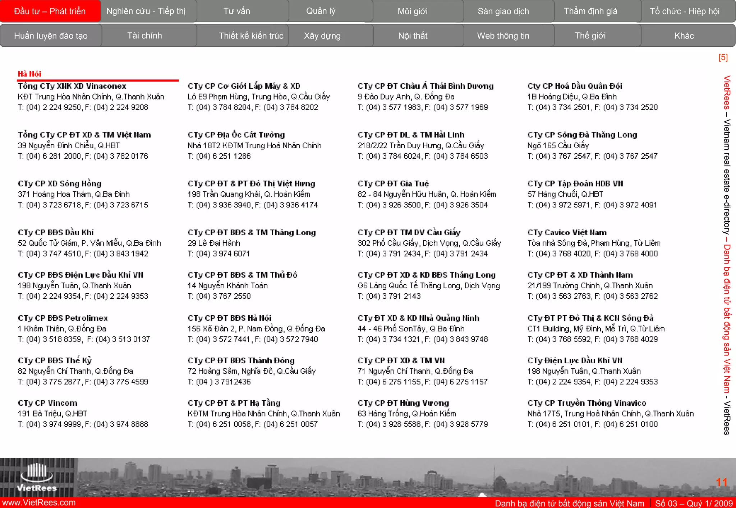Open the www.VietRees.com link
This screenshot has height=508, width=736.
click(39, 503)
